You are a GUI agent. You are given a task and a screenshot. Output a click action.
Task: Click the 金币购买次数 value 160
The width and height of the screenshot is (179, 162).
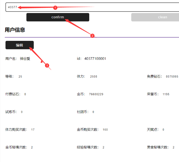click(x=105, y=130)
